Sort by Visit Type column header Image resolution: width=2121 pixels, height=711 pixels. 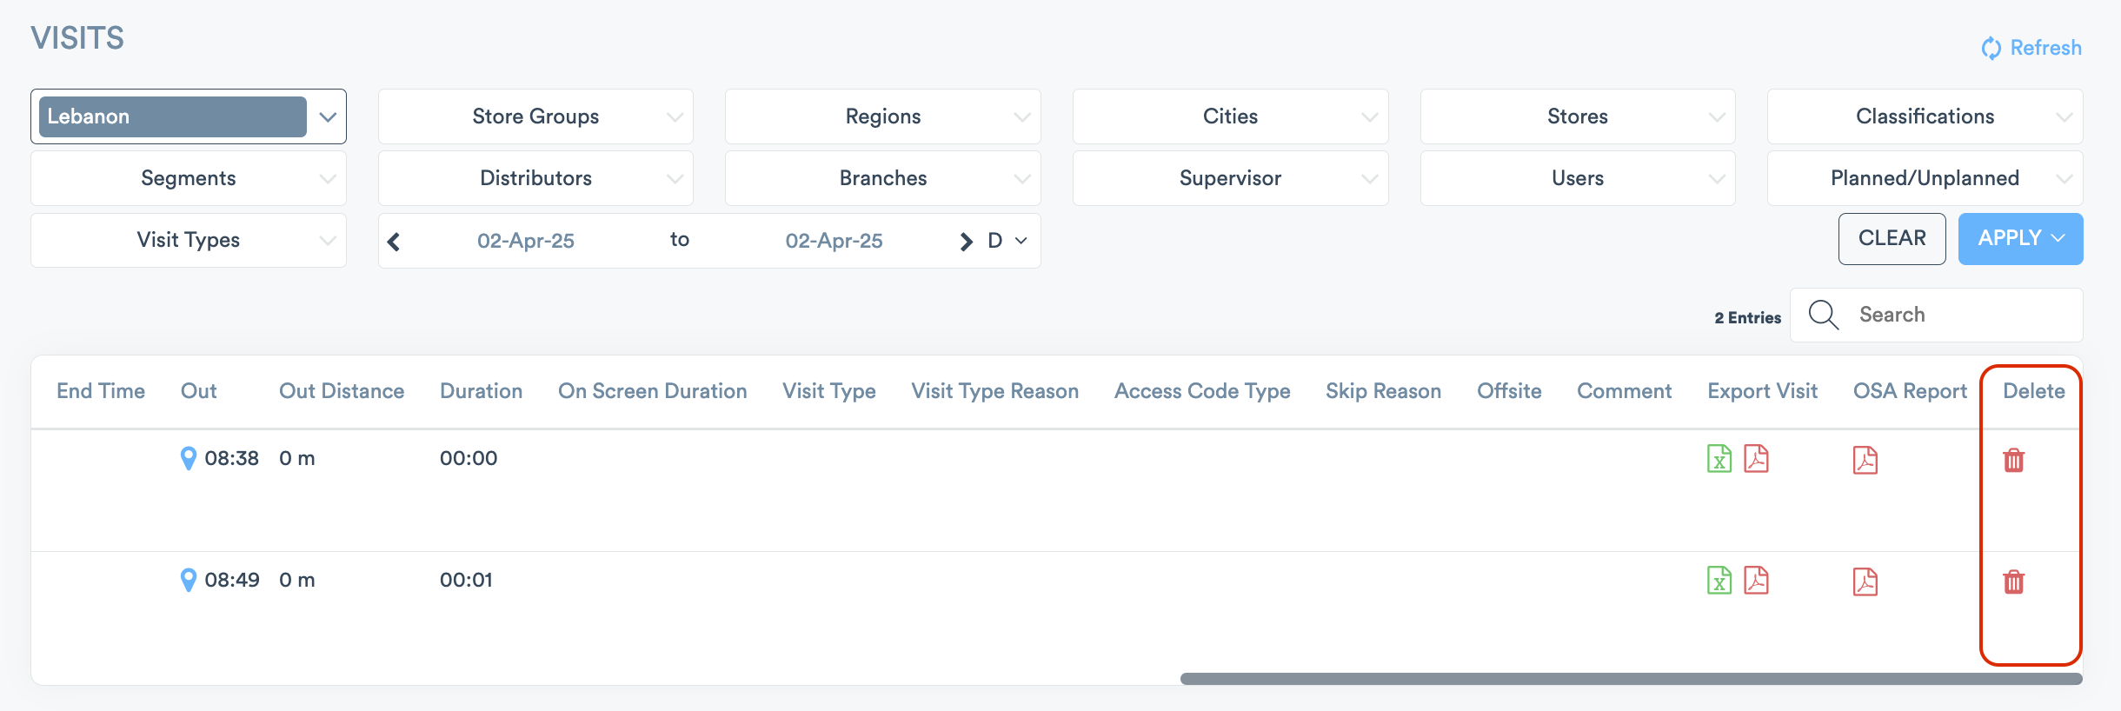(x=828, y=391)
